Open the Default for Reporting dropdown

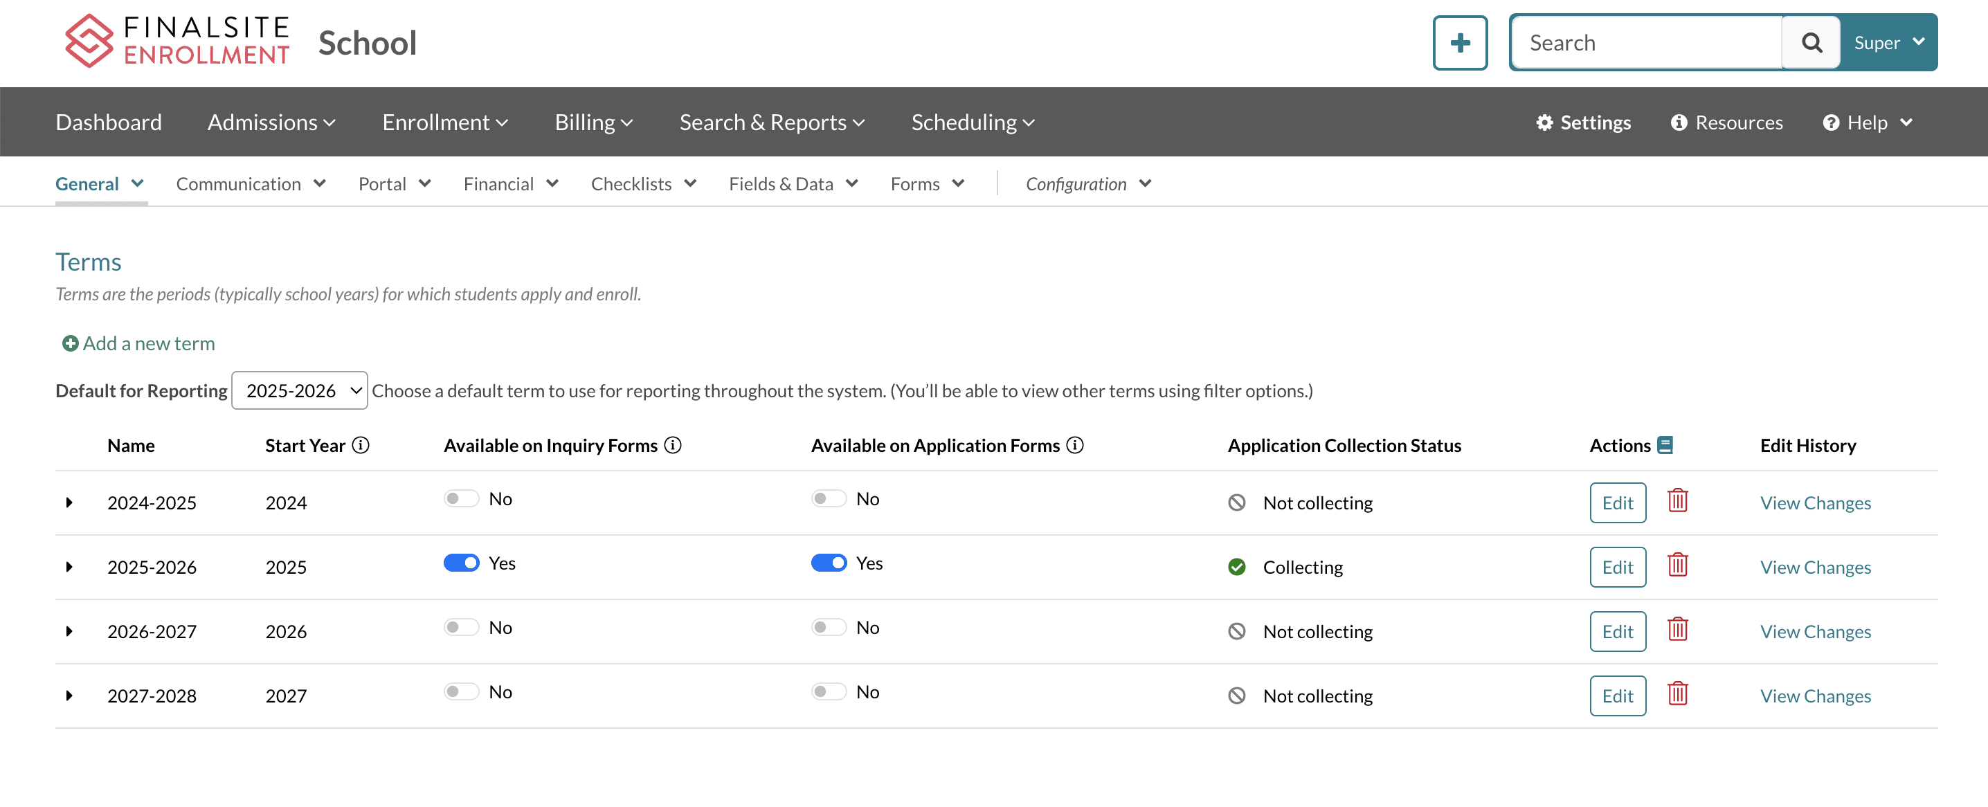click(300, 390)
